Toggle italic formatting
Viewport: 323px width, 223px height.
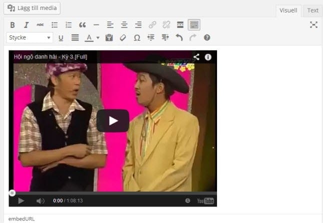click(26, 25)
